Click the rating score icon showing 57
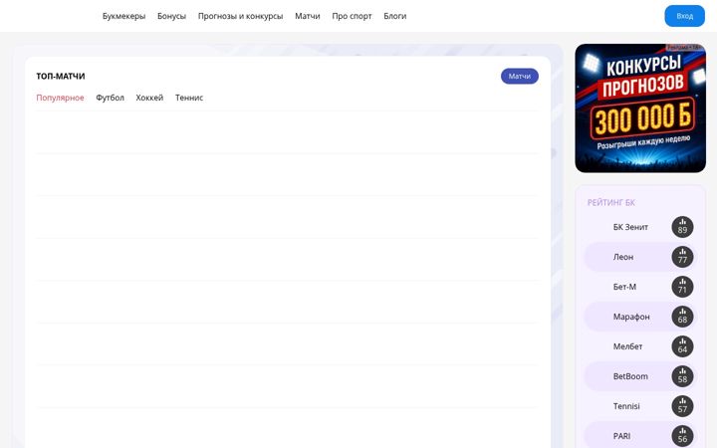Image resolution: width=717 pixels, height=448 pixels. click(682, 406)
